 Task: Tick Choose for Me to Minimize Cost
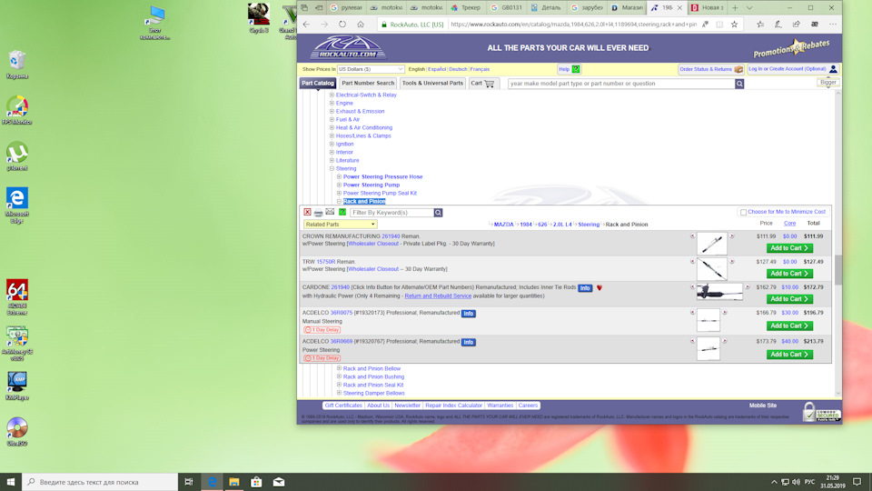[743, 212]
